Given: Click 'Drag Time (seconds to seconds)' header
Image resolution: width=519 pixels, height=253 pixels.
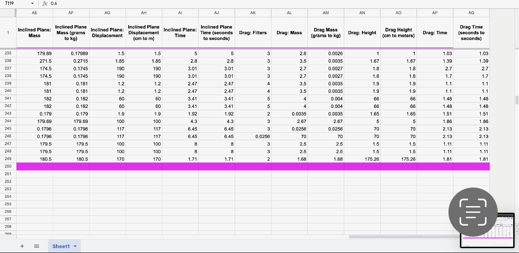Looking at the screenshot, I should coord(472,33).
